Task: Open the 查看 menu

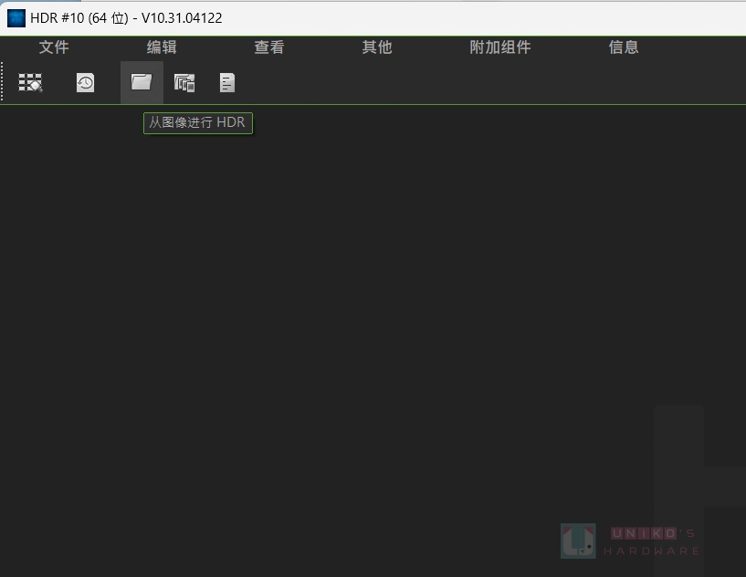Action: [x=268, y=47]
